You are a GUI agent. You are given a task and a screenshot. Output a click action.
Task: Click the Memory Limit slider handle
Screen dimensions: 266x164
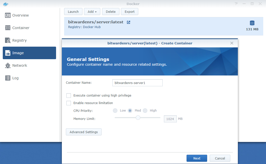(138, 118)
